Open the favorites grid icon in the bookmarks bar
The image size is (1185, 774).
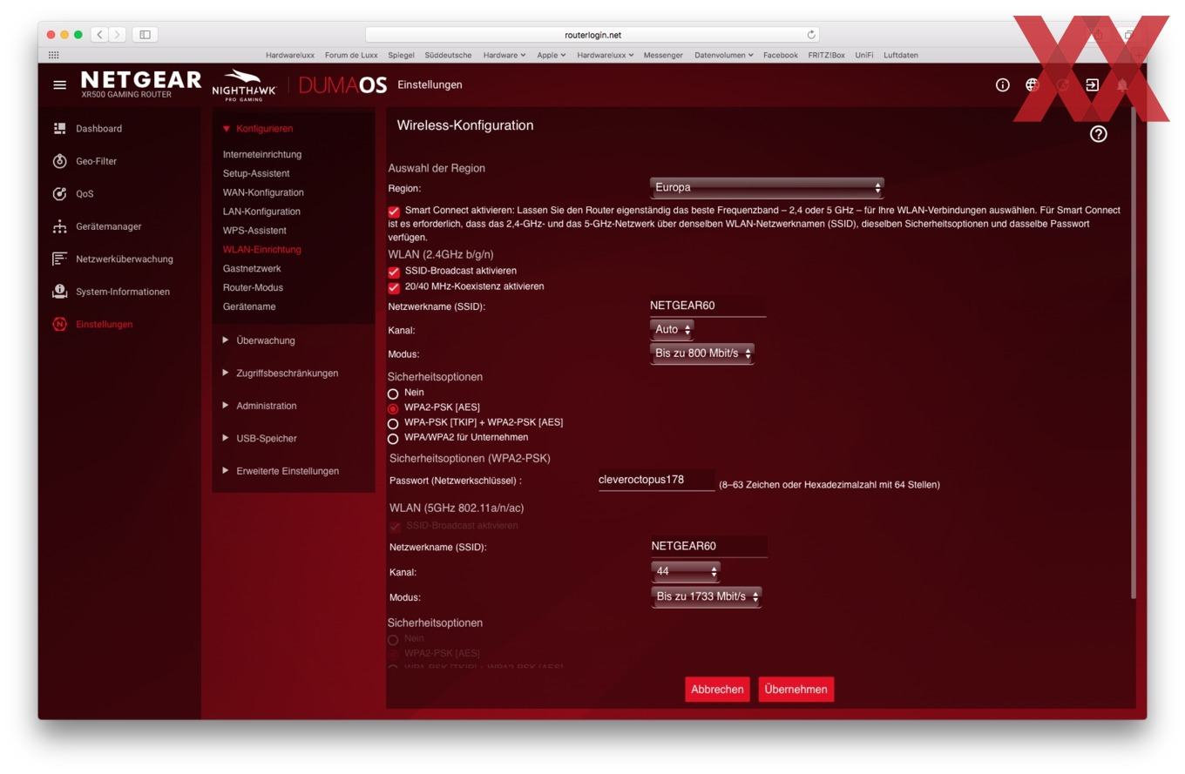53,55
